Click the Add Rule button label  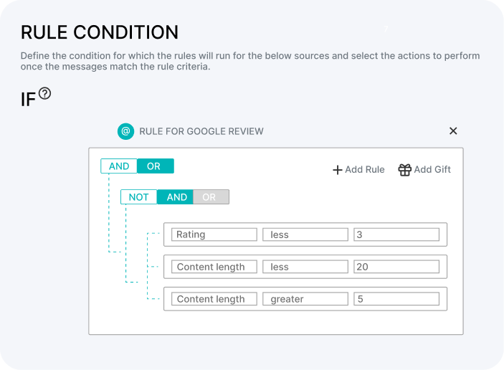tap(365, 169)
